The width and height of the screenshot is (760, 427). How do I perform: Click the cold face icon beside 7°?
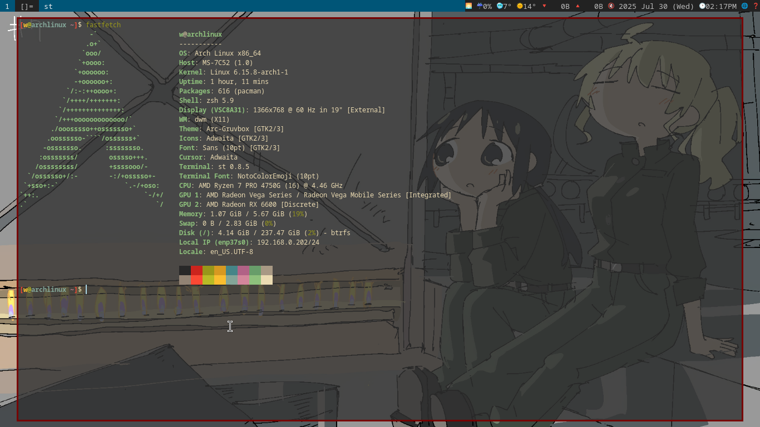coord(500,6)
